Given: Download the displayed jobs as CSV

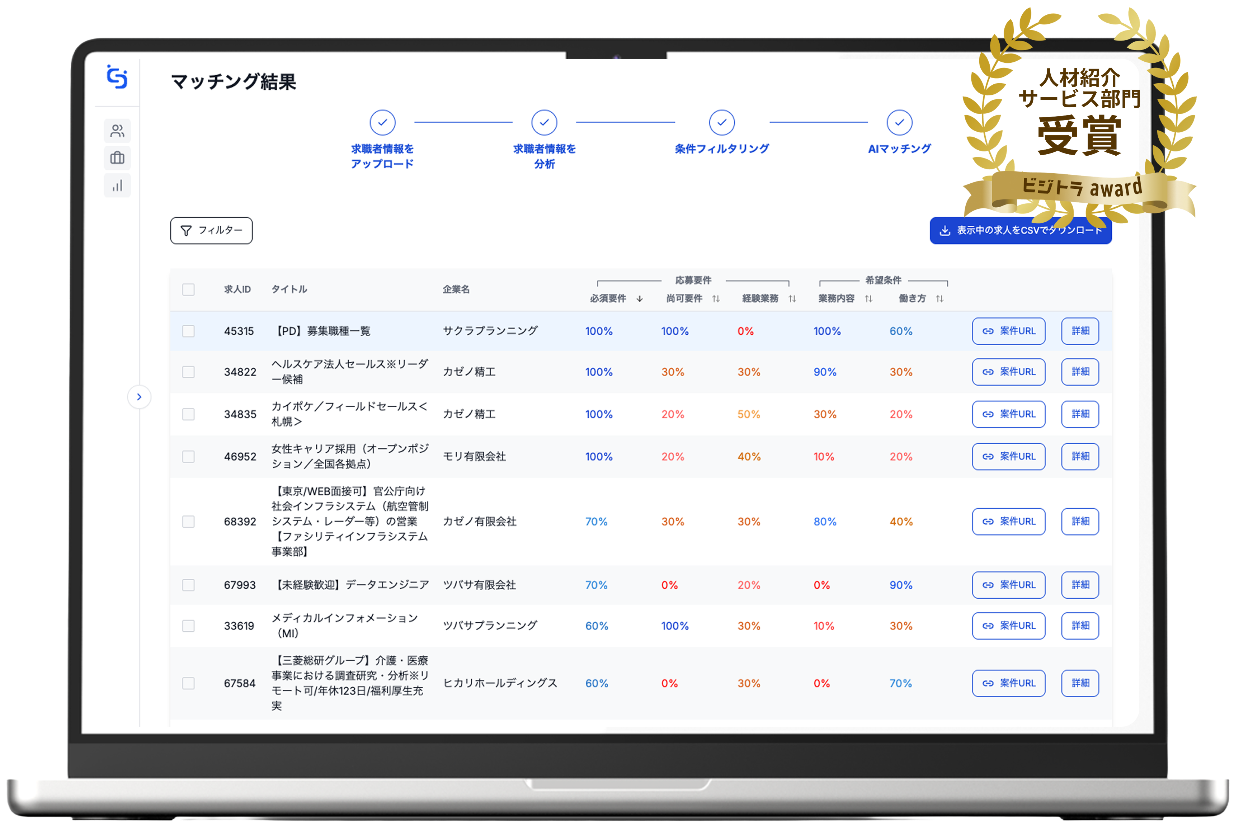Looking at the screenshot, I should pos(1020,230).
